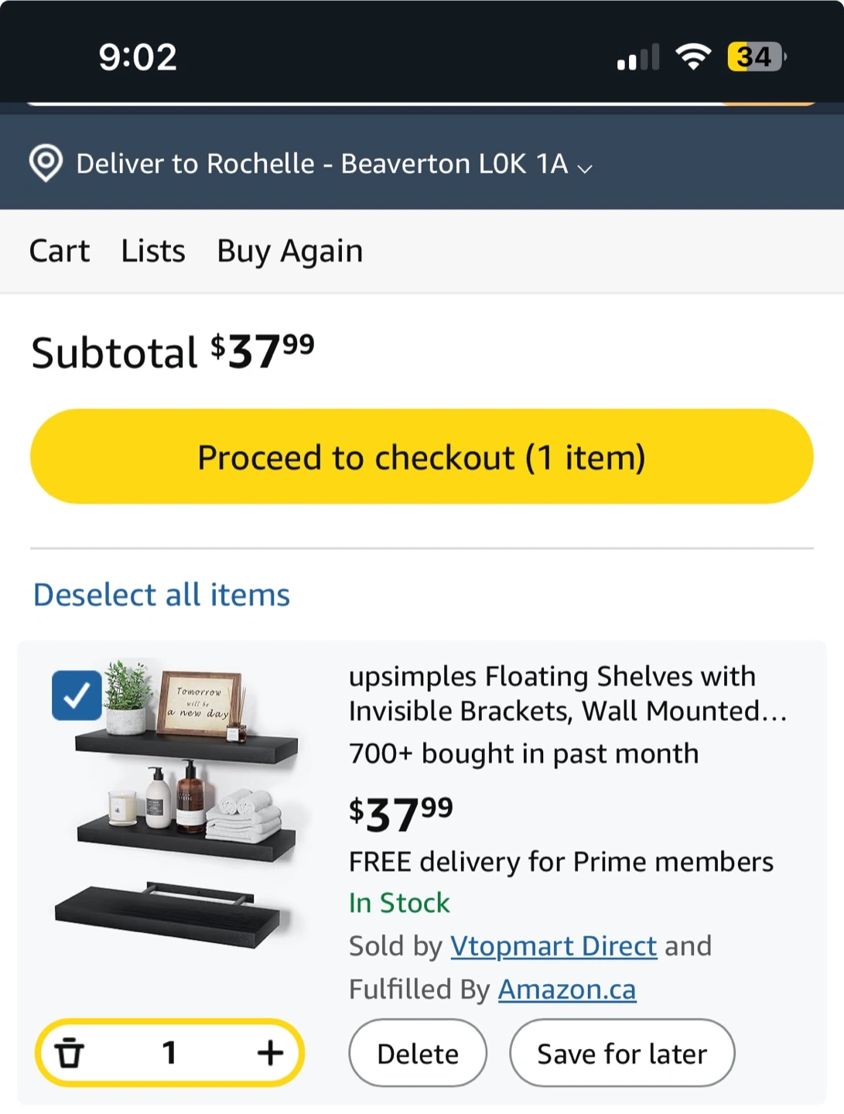The height and width of the screenshot is (1114, 844).
Task: Click the trash icon in quantity stepper
Action: (x=70, y=1053)
